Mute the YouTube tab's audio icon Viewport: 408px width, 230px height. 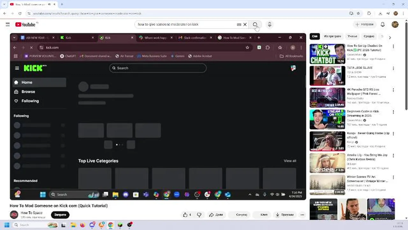click(x=49, y=4)
